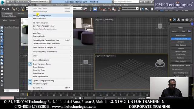Open the Utilities hammer panel tab

[x=191, y=20]
